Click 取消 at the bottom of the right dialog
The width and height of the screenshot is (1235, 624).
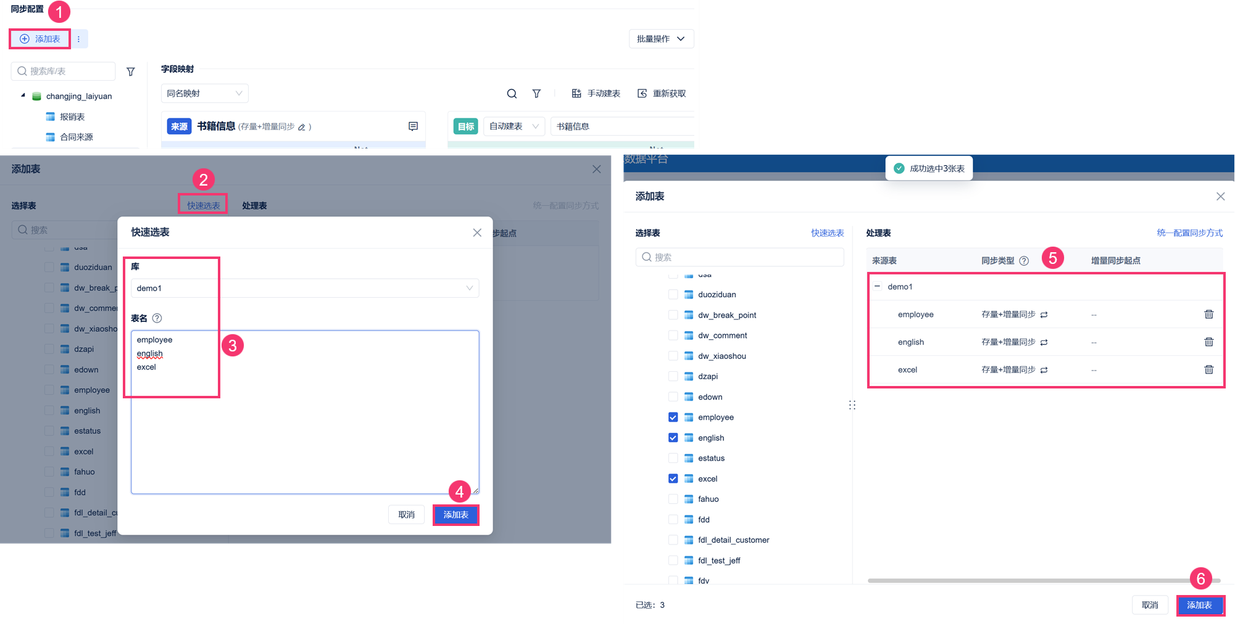click(x=1150, y=606)
